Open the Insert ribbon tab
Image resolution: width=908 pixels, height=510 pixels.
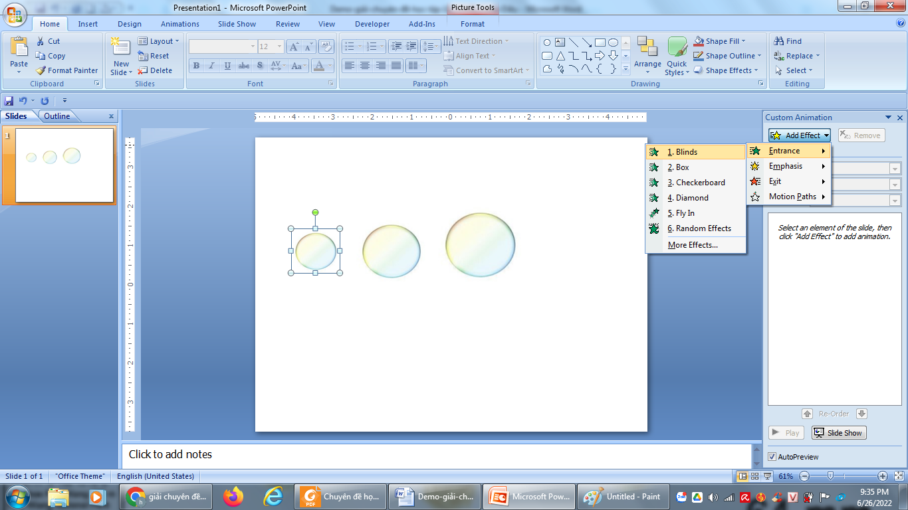88,24
